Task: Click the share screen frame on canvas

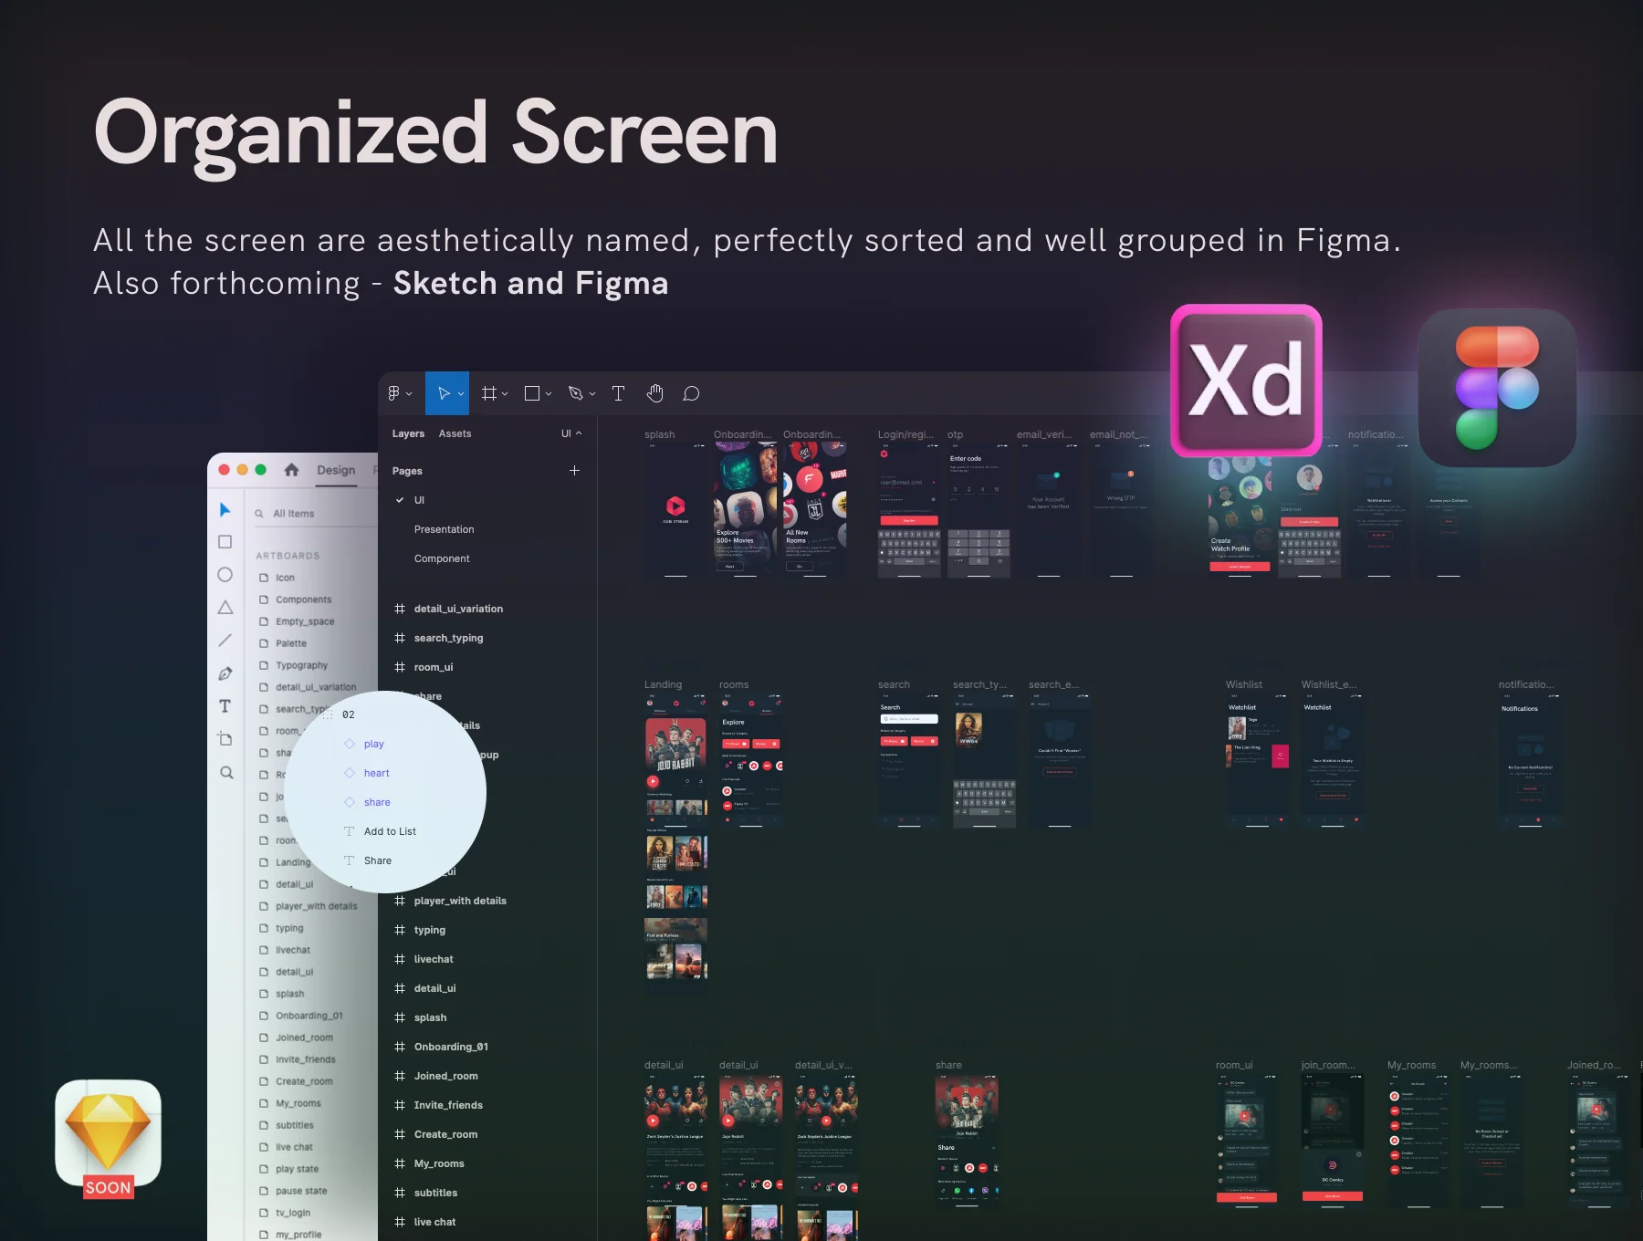Action: coord(967,1142)
